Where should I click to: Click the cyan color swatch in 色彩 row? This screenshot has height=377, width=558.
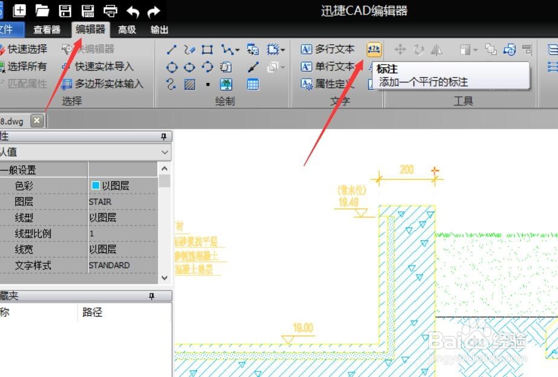click(96, 185)
